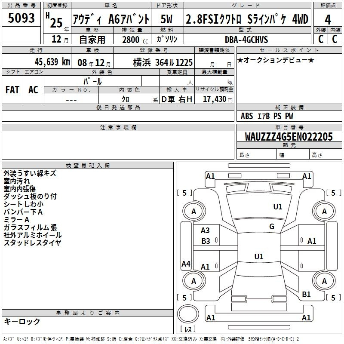Select the 譲渡書類期限 header
This screenshot has height=344, width=344.
[214, 50]
